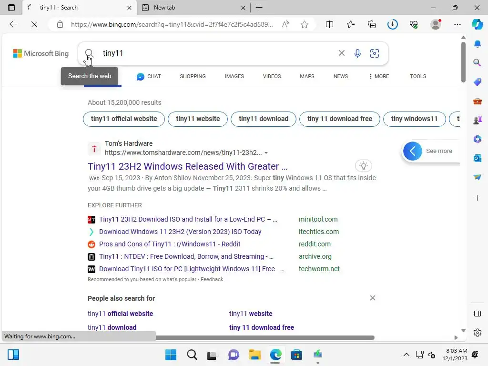The image size is (488, 366).
Task: Open the profile avatar menu
Action: pyautogui.click(x=436, y=24)
